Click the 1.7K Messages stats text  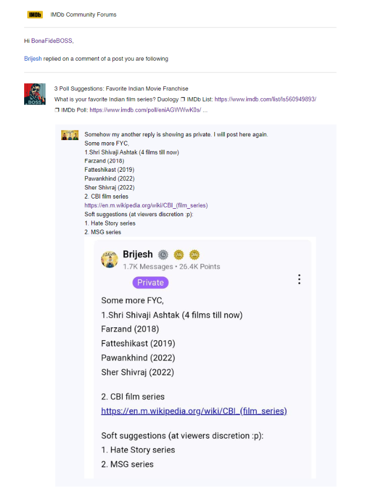point(148,267)
